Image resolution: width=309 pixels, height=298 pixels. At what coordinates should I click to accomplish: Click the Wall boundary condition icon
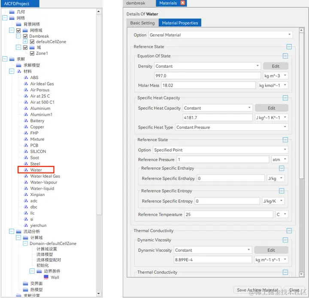[46, 277]
